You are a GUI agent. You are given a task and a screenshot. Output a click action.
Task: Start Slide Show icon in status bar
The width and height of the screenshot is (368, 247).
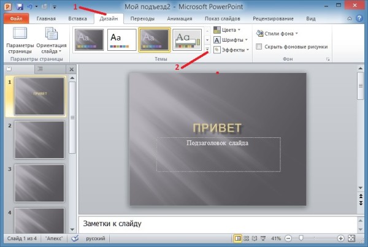(263, 238)
